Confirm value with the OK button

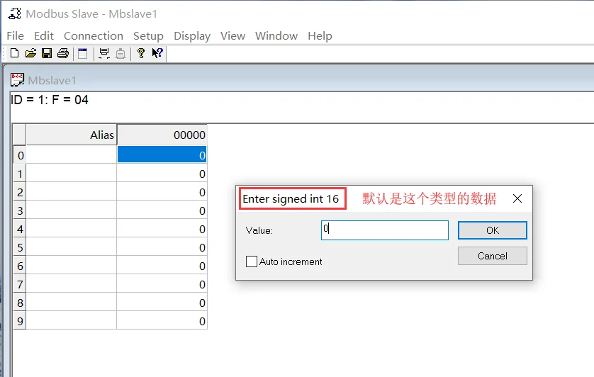[x=492, y=230]
